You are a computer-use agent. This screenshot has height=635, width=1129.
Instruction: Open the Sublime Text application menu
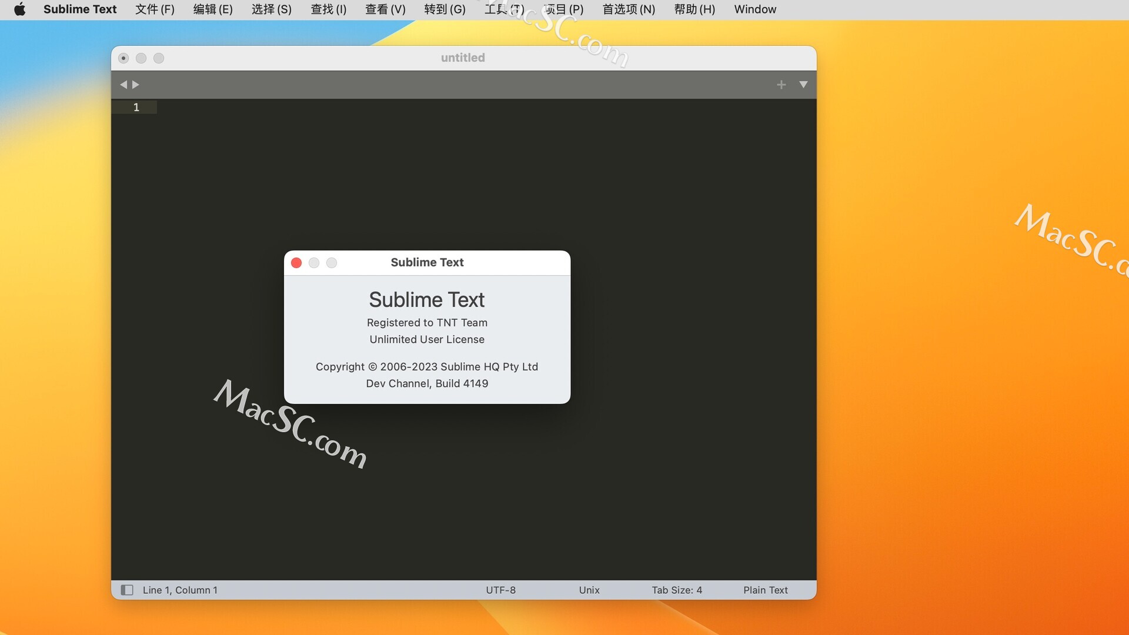pos(80,9)
